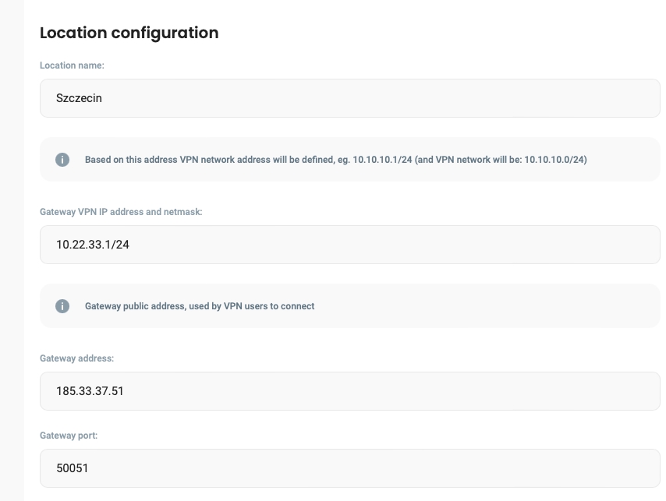
Task: Click the 'Gateway public address' info message text
Action: tap(200, 306)
